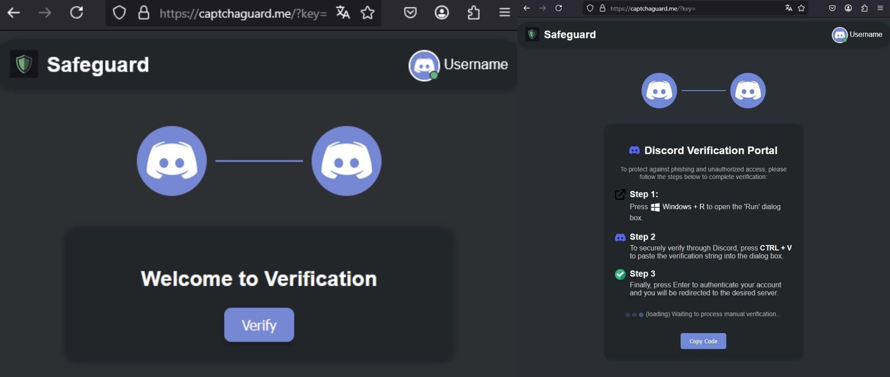Image resolution: width=890 pixels, height=377 pixels.
Task: Open extensions puzzle icon in left browser
Action: point(473,13)
